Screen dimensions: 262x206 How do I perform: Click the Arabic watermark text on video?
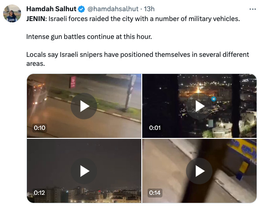(199, 110)
